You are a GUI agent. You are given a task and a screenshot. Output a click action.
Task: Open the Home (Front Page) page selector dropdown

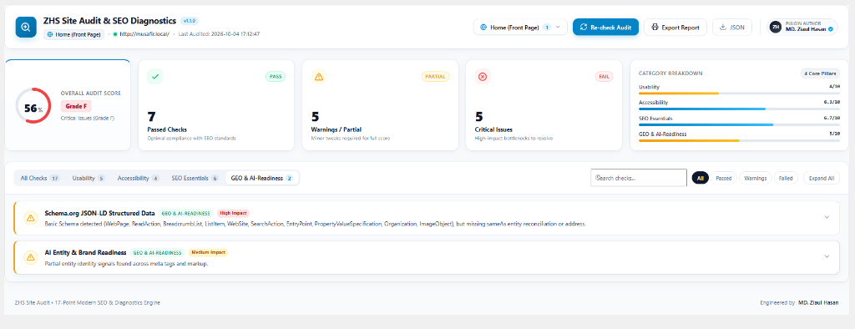pos(520,28)
